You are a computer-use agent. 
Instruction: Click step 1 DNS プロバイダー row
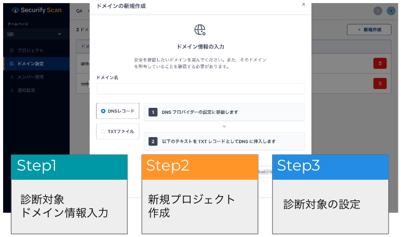[x=224, y=112]
